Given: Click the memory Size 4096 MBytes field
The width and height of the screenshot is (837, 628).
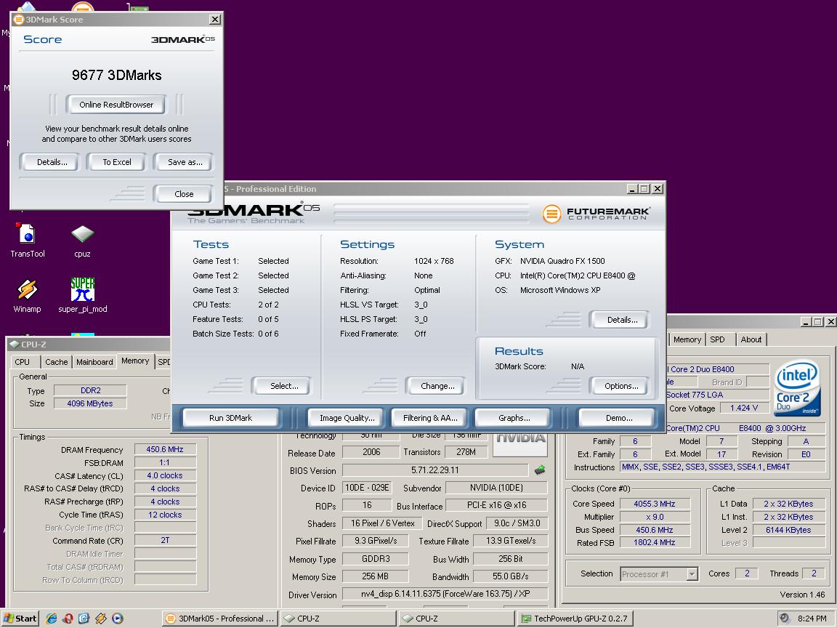Looking at the screenshot, I should click(90, 403).
